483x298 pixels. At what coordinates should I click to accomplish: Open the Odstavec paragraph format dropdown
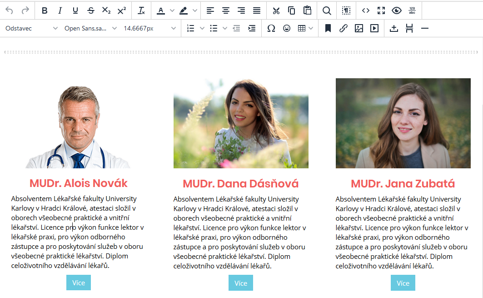31,28
